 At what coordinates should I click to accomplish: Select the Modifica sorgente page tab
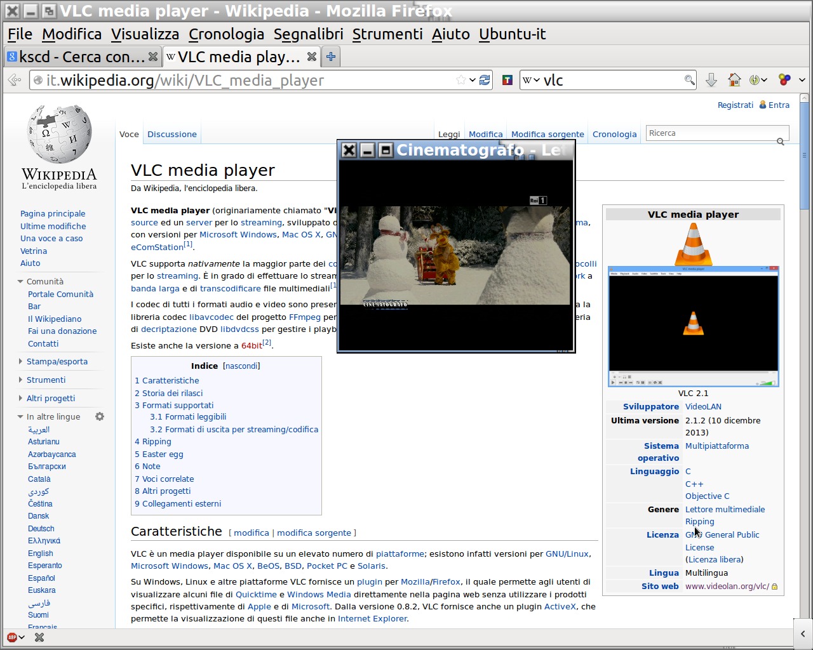click(548, 134)
